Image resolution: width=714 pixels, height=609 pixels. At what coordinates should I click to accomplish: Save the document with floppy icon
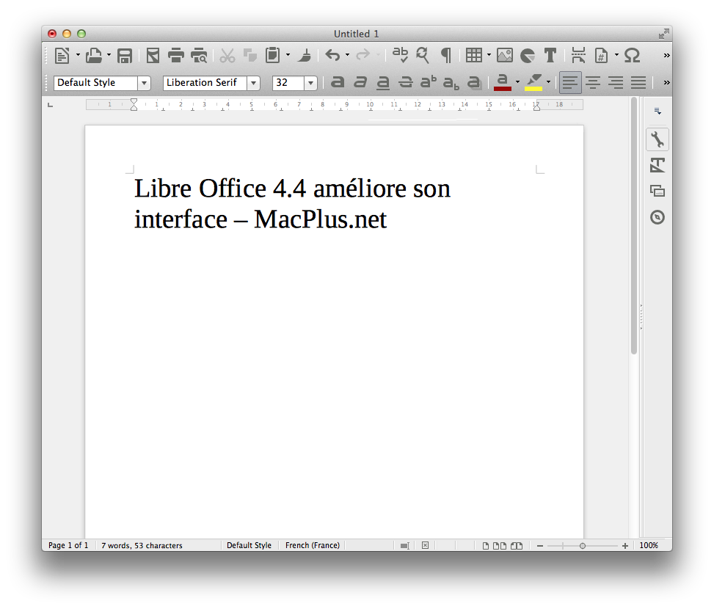coord(124,56)
